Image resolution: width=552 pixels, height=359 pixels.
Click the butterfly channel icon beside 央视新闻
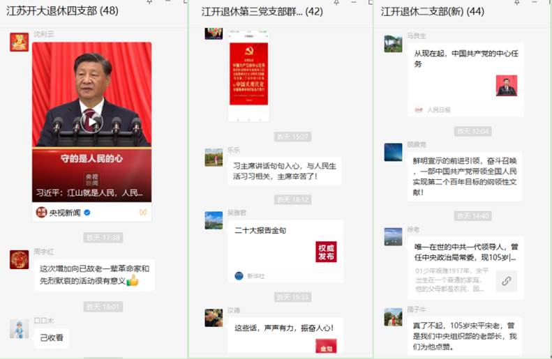point(143,212)
